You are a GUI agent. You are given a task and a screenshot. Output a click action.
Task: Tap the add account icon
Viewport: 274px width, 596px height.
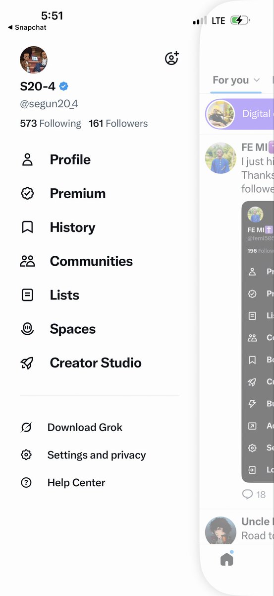coord(171,58)
